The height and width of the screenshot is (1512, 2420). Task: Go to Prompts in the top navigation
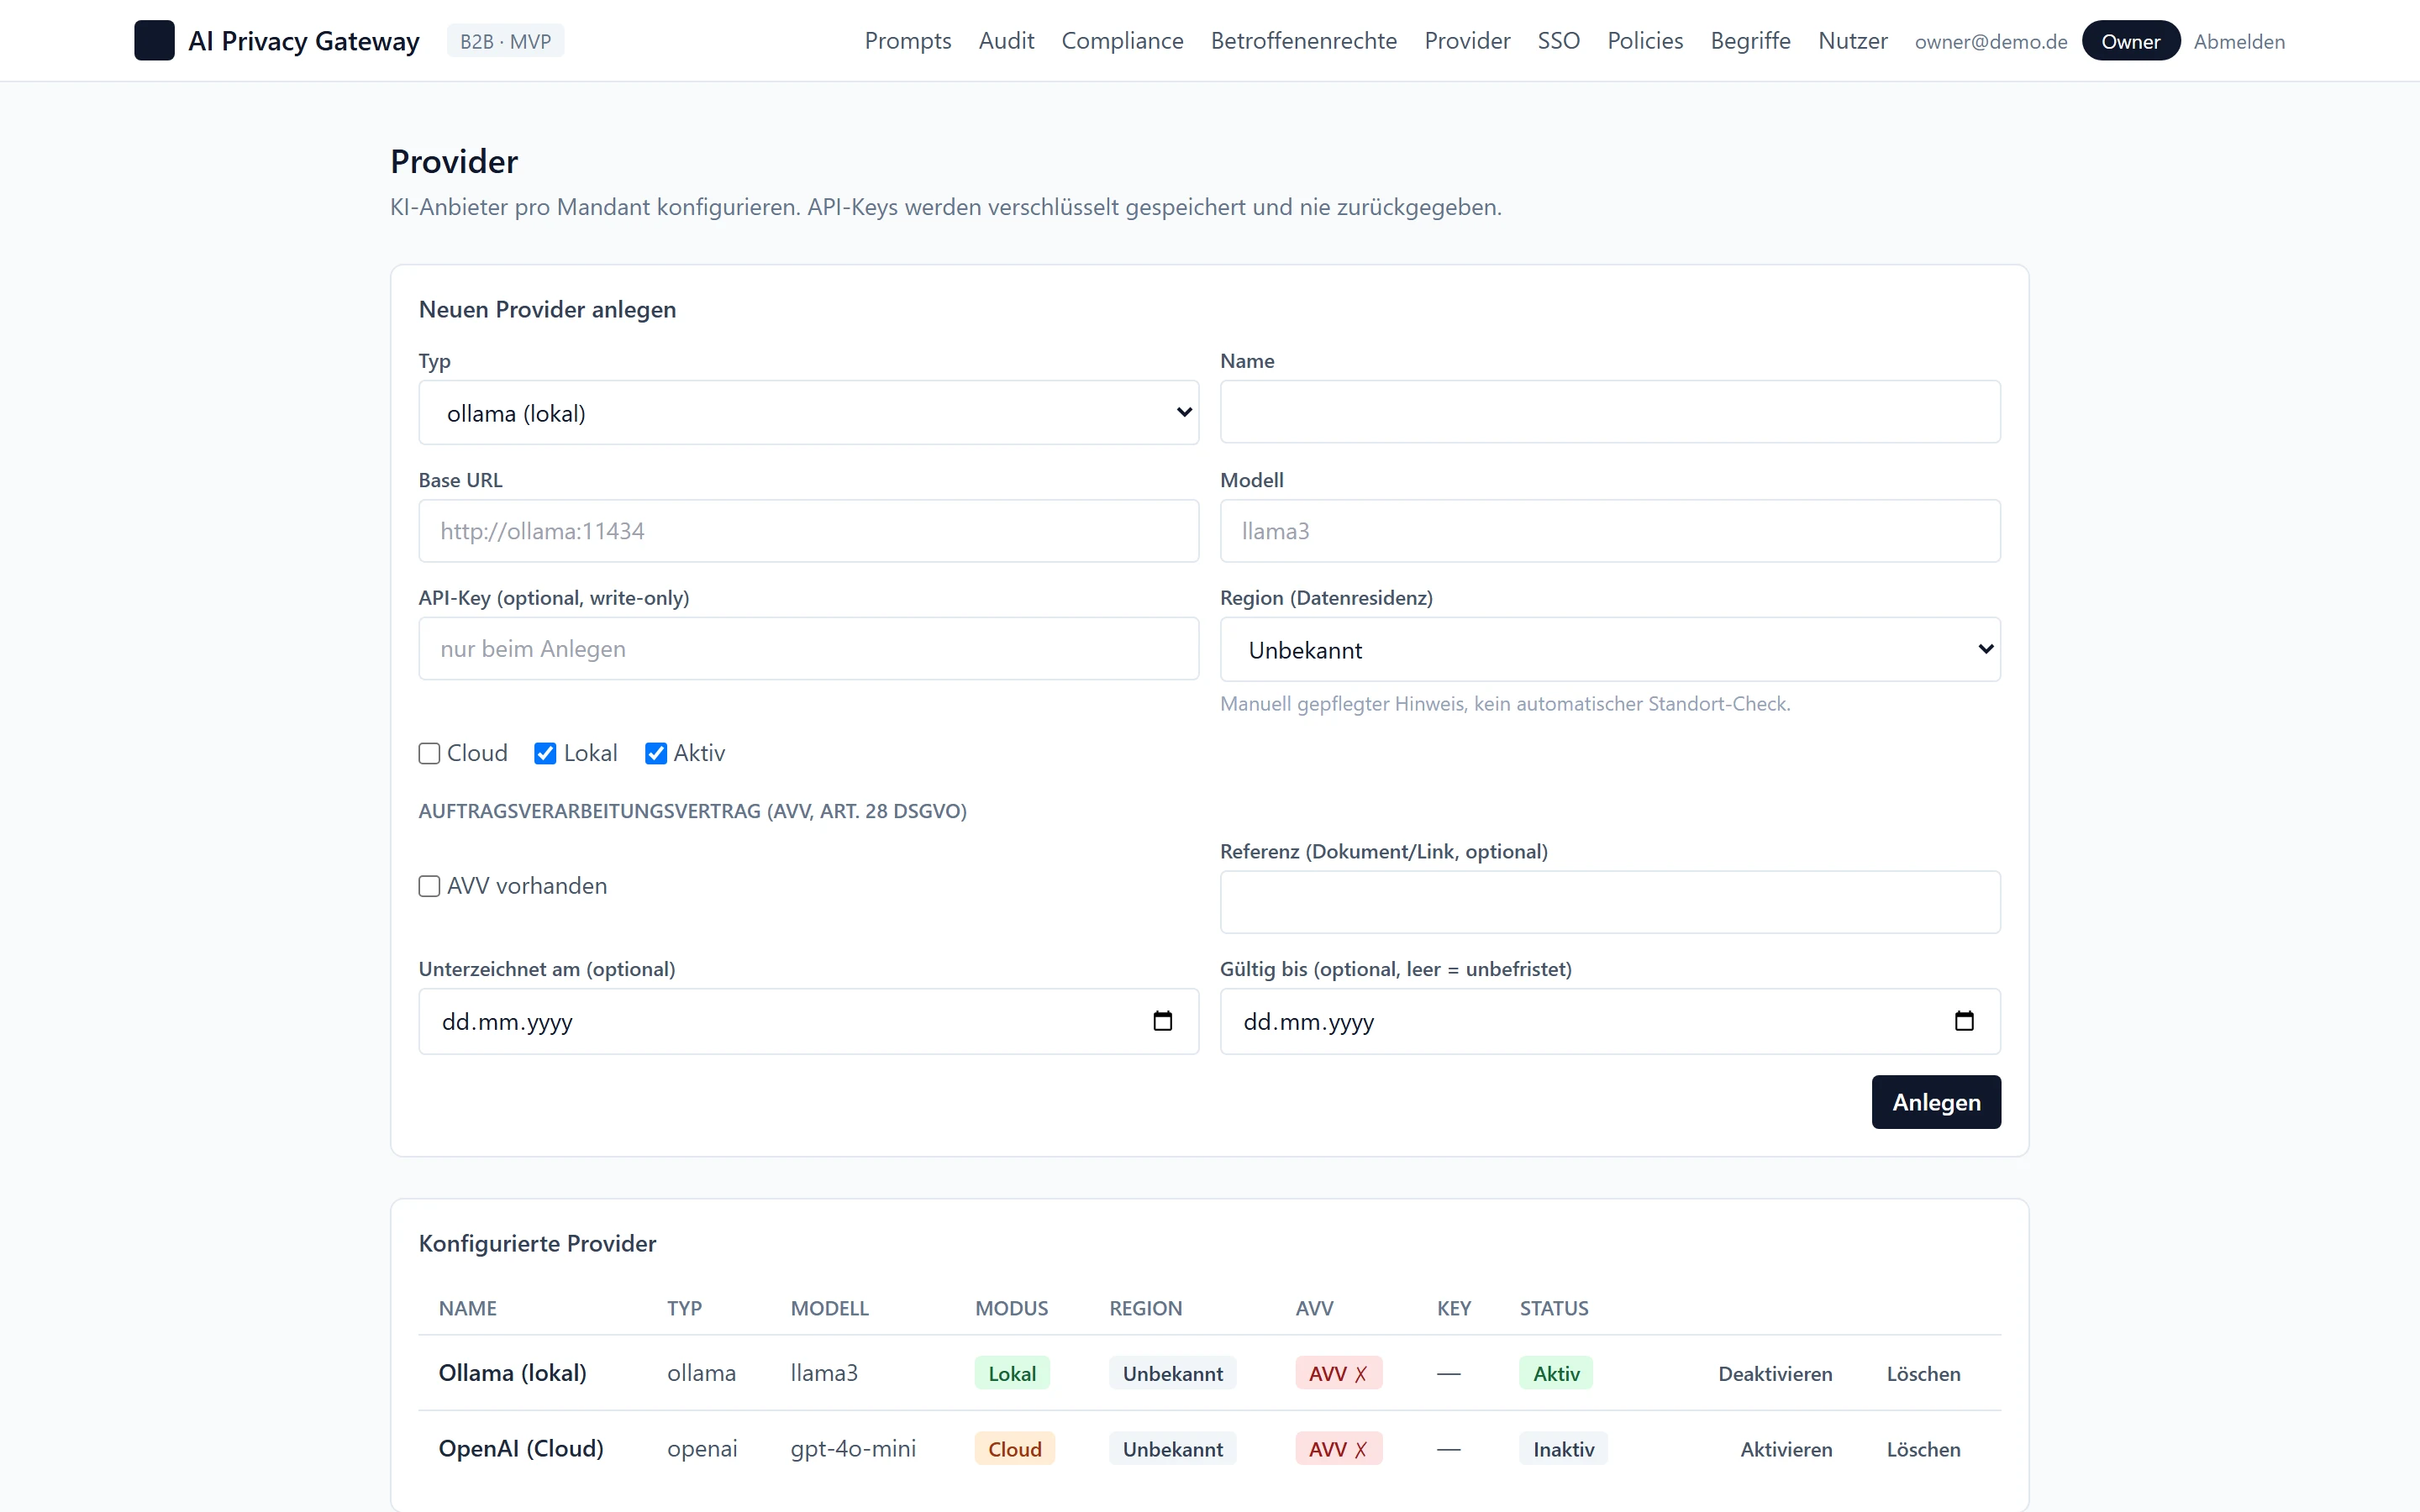pos(907,41)
